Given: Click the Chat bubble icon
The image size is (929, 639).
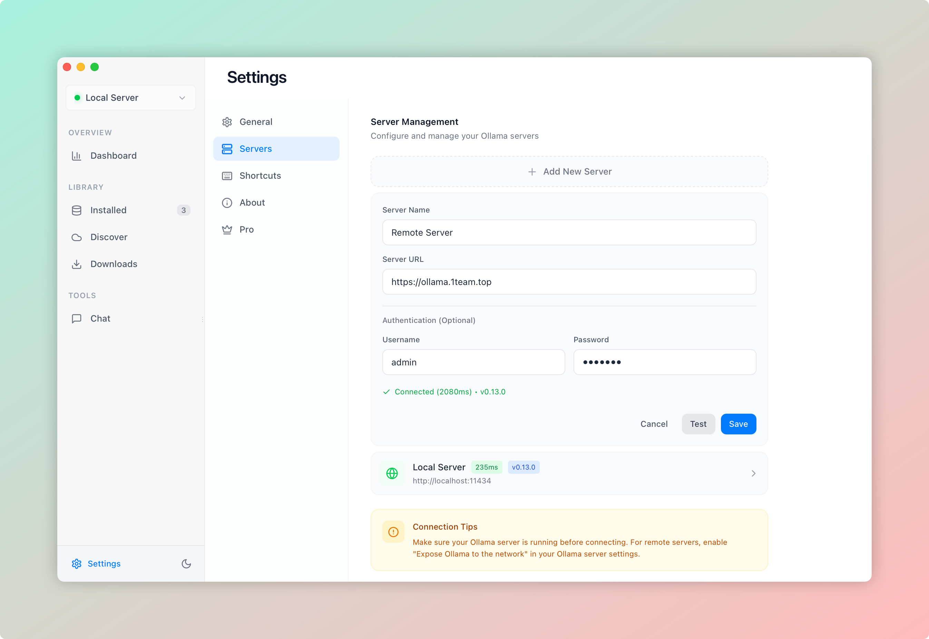Looking at the screenshot, I should click(x=77, y=318).
